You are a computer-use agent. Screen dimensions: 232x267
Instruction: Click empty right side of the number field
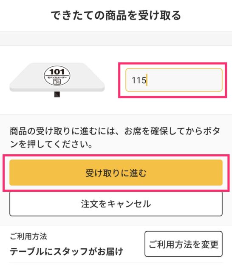(186, 80)
